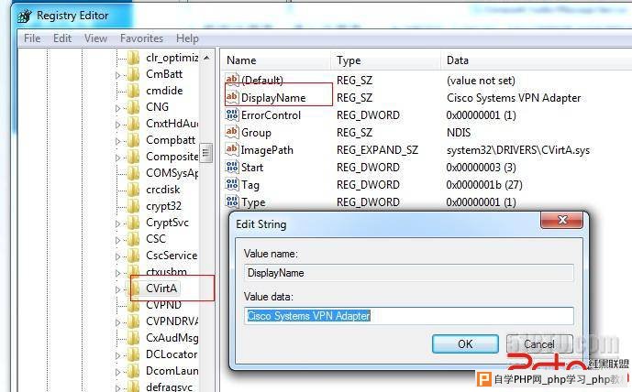Select the ImagePath value name
Image resolution: width=632 pixels, height=392 pixels.
[267, 149]
